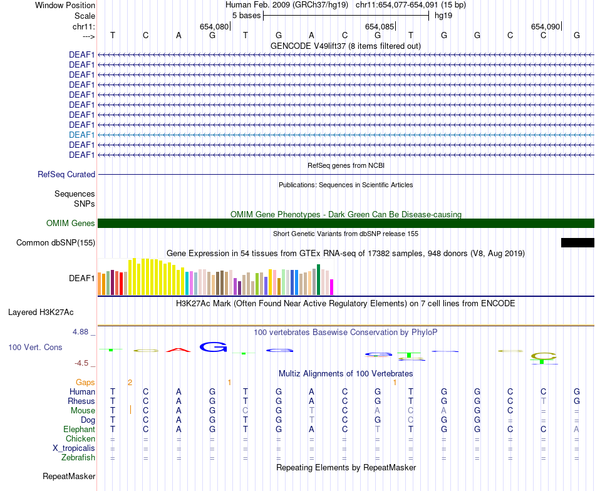595x491 pixels.
Task: Click the RefSeq Curated intron line
Action: 346,174
